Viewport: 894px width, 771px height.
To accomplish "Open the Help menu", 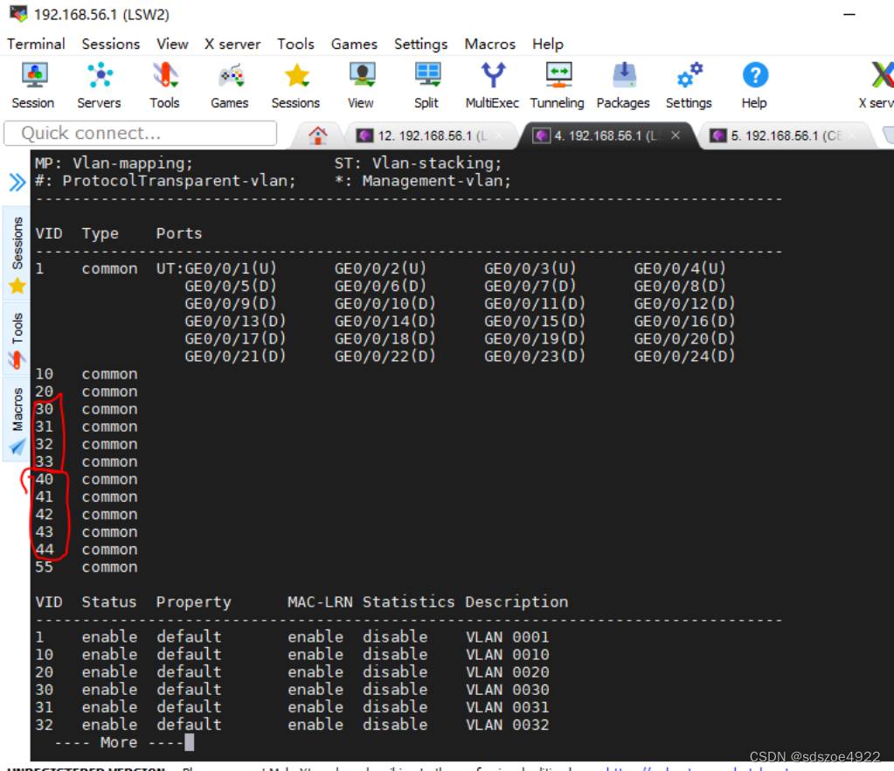I will point(547,44).
